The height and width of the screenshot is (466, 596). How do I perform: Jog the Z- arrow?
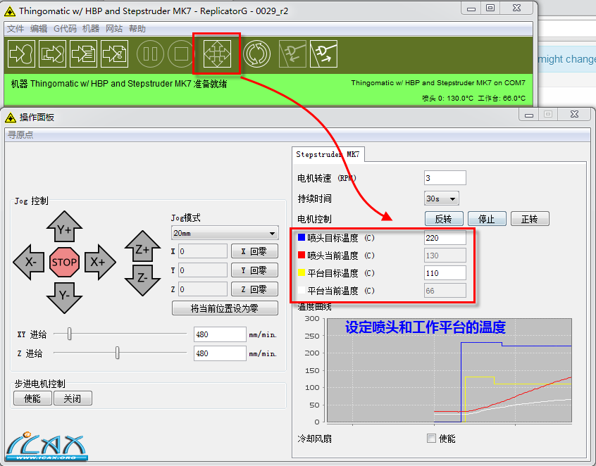click(x=142, y=280)
